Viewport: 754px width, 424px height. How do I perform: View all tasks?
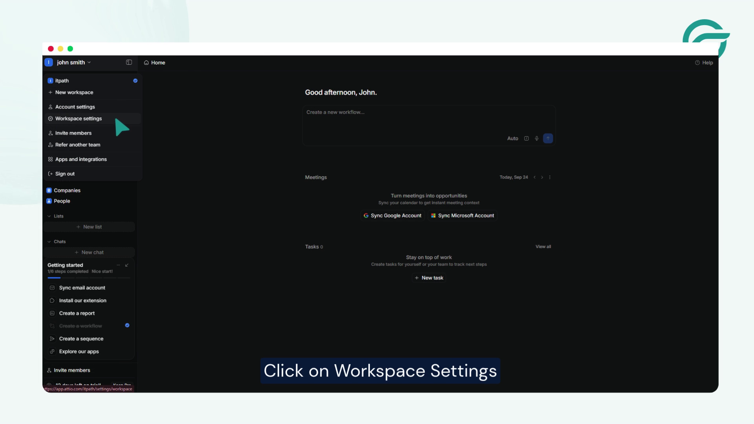pyautogui.click(x=543, y=247)
